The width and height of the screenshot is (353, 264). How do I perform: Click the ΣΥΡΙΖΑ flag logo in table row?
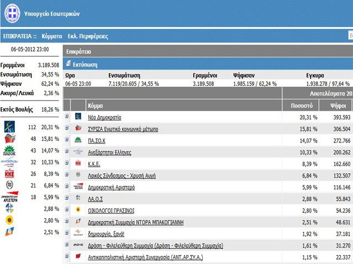78,129
